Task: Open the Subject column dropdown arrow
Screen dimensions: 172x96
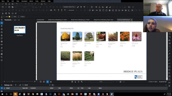Action: (x=20, y=88)
